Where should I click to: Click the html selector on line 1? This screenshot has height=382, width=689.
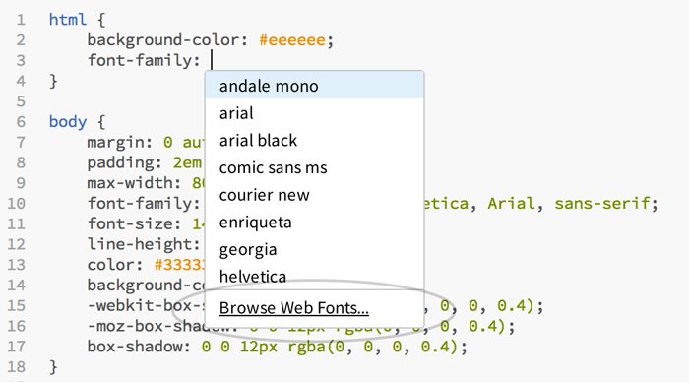pyautogui.click(x=67, y=20)
